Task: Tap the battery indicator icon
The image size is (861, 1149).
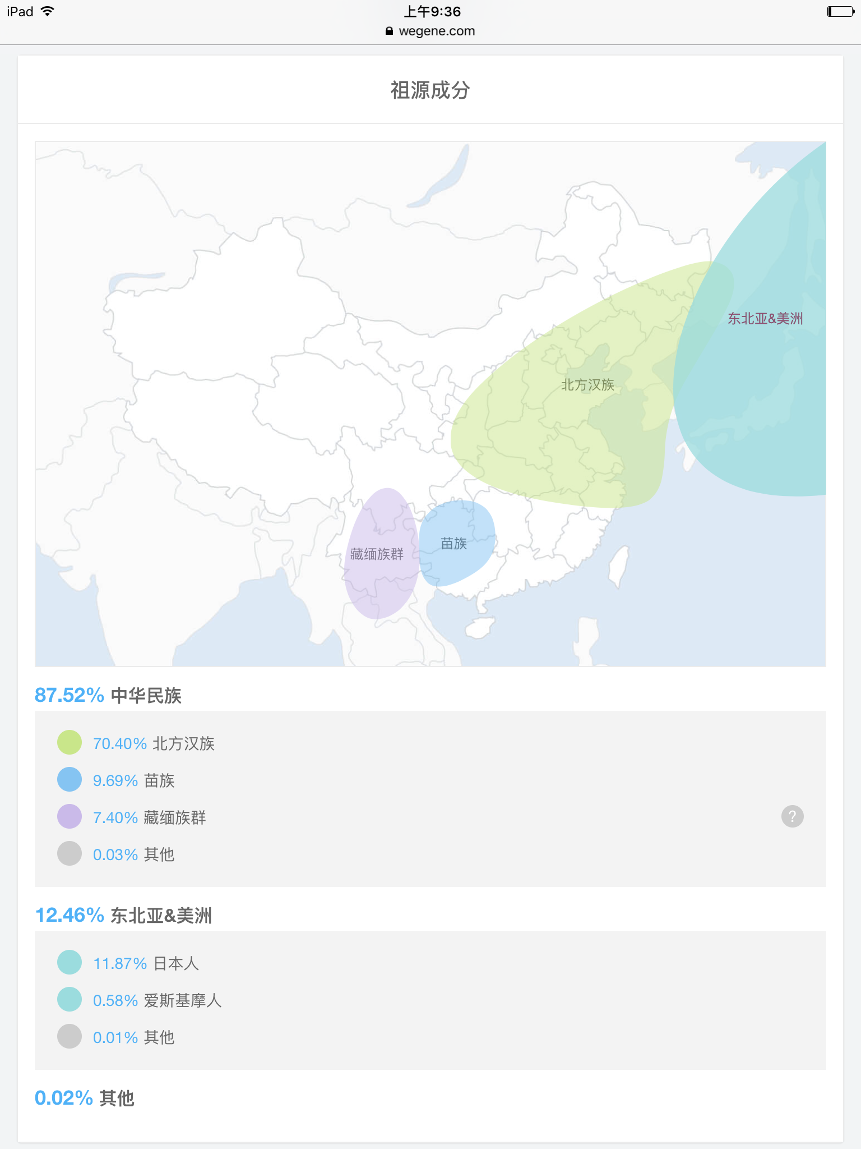Action: [x=841, y=11]
